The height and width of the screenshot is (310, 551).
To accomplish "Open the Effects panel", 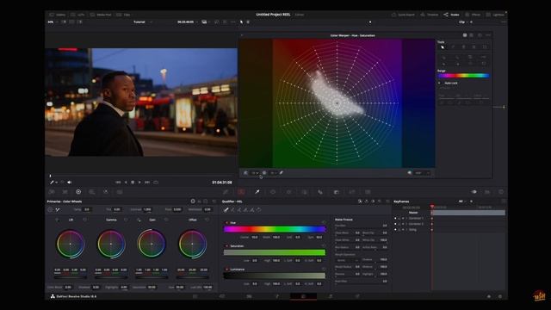I will tap(473, 15).
